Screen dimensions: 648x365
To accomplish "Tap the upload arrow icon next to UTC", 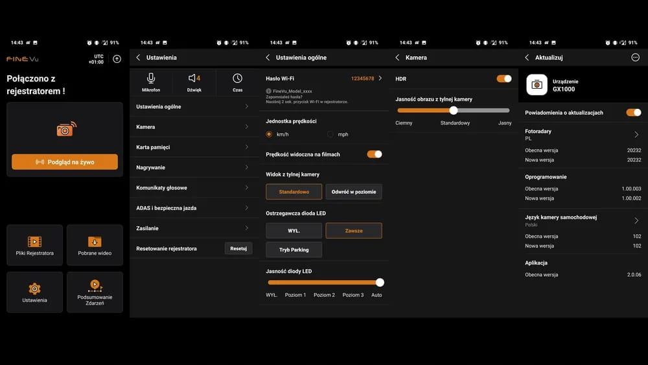I will (x=117, y=59).
